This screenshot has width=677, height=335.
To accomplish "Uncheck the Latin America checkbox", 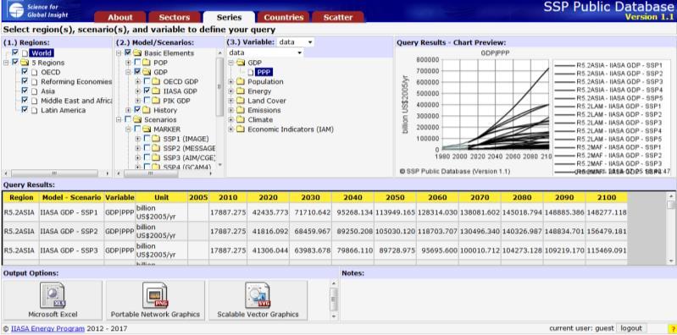I will [25, 109].
